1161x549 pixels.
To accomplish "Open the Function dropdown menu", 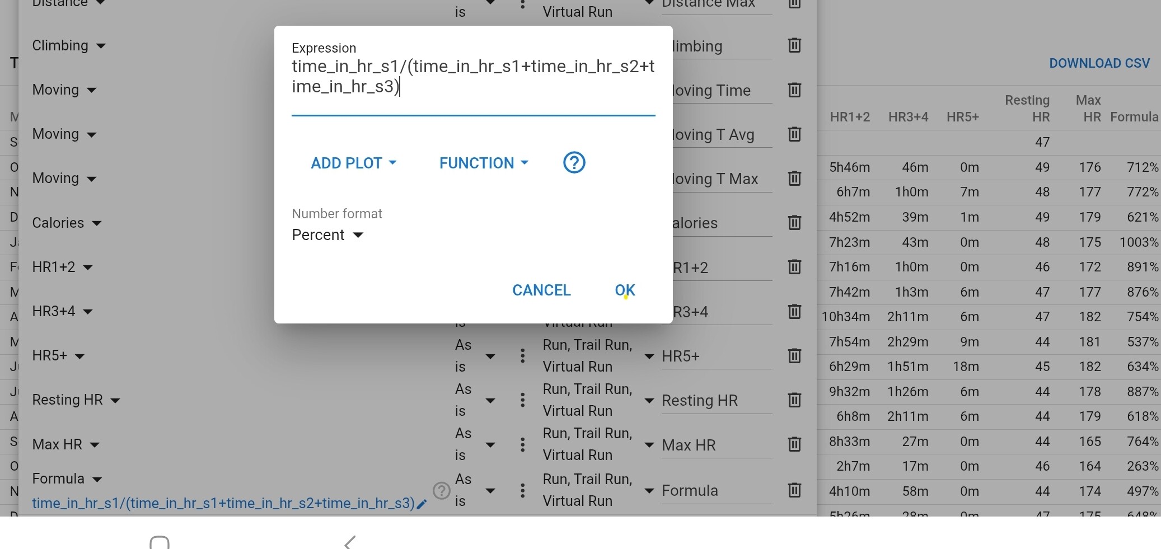I will pyautogui.click(x=484, y=163).
